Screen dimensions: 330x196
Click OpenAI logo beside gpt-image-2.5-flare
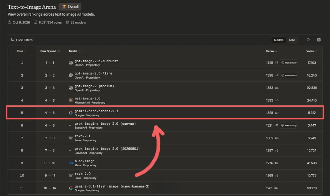[x=71, y=75]
